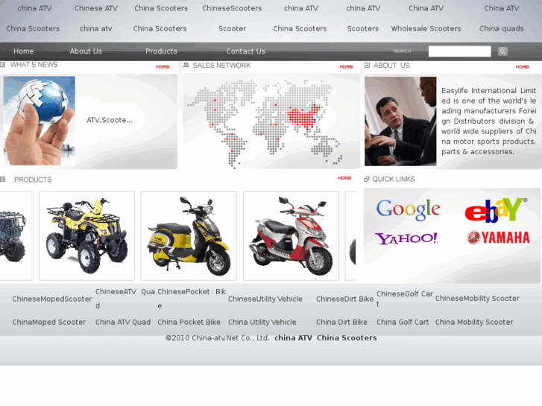Open the eBay logo link
The height and width of the screenshot is (406, 542).
click(496, 210)
